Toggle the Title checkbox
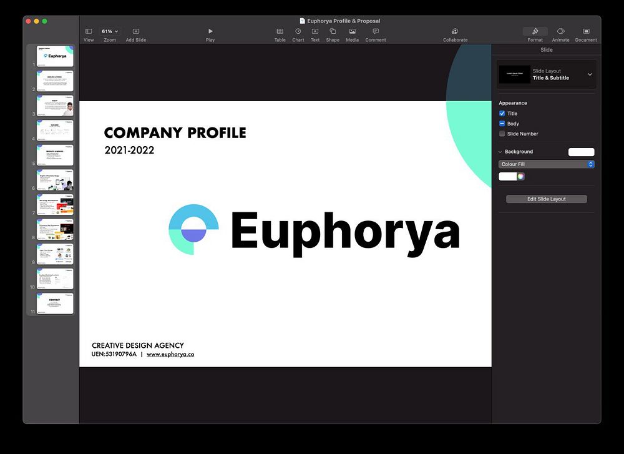Image resolution: width=624 pixels, height=454 pixels. pyautogui.click(x=502, y=114)
